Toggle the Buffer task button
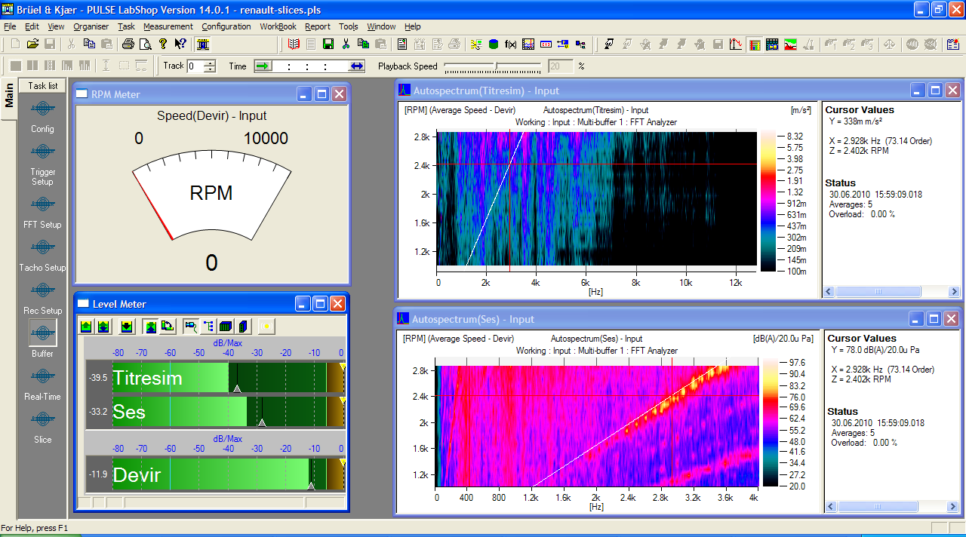This screenshot has width=966, height=537. point(43,333)
